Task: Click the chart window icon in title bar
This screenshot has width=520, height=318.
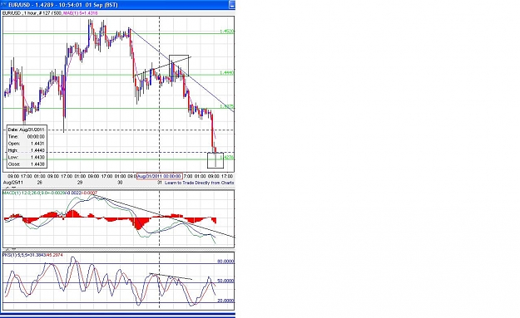Action: pos(3,5)
